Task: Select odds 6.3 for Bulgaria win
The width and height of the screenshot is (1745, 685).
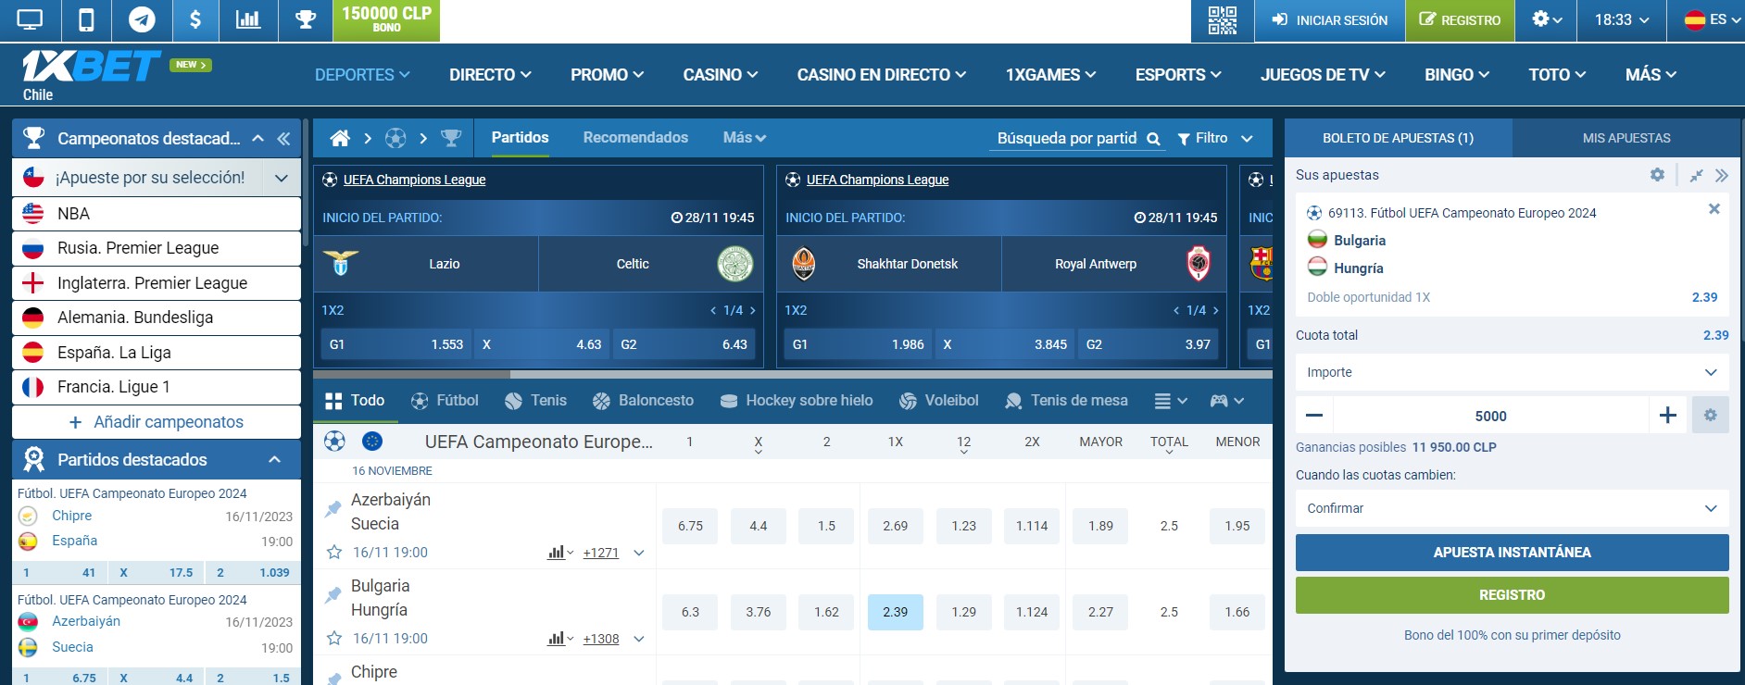Action: pos(690,612)
